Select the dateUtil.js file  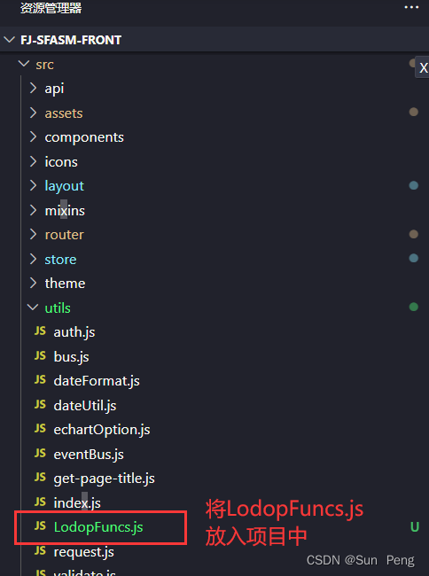click(x=85, y=406)
